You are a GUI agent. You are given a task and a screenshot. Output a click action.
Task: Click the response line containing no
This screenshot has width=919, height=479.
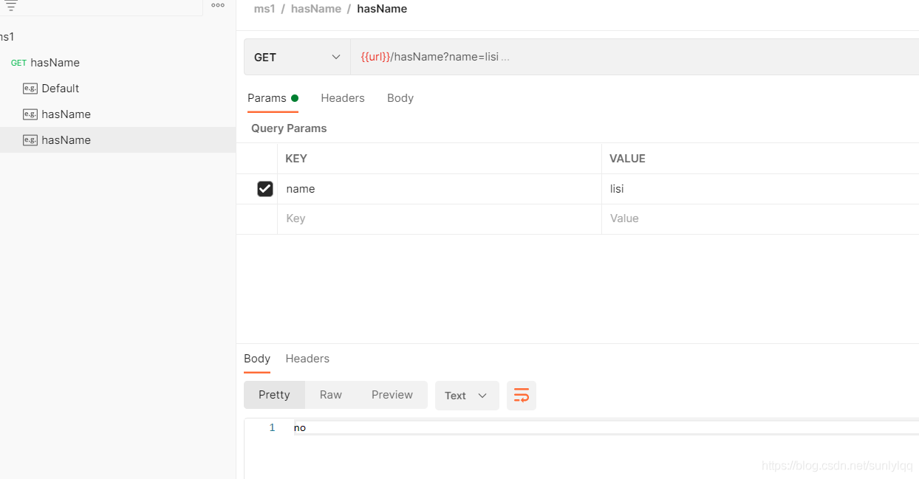(x=606, y=427)
